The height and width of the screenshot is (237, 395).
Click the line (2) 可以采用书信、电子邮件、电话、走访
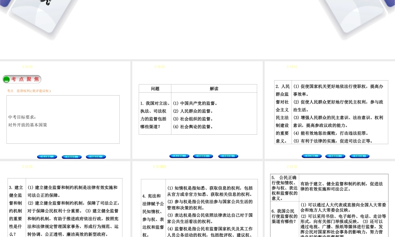coord(343,218)
